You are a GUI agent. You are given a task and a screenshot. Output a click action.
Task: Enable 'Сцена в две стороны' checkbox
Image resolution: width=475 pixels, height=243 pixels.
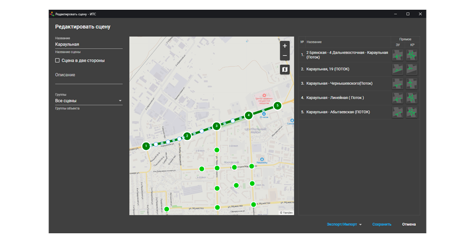click(58, 60)
